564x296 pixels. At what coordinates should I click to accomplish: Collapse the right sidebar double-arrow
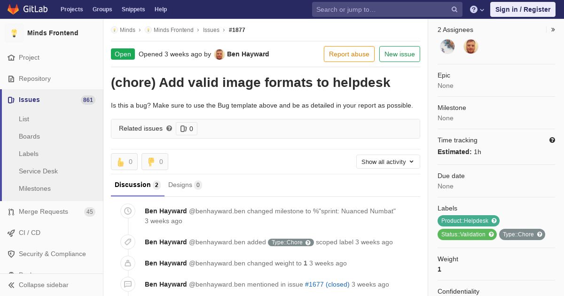coord(553,30)
